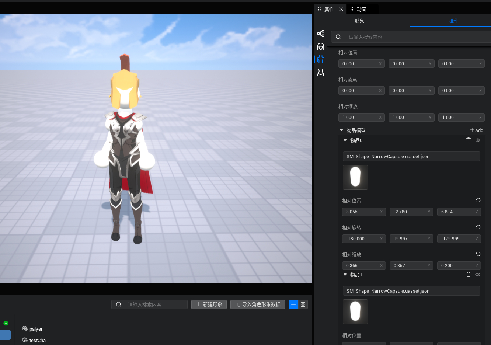The width and height of the screenshot is (491, 345).
Task: Click the 物品0 scale Y field 0.357
Action: click(411, 266)
